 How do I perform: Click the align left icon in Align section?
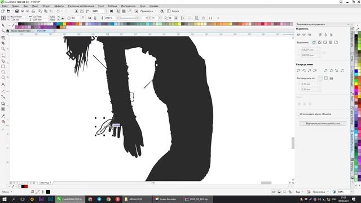(x=298, y=35)
